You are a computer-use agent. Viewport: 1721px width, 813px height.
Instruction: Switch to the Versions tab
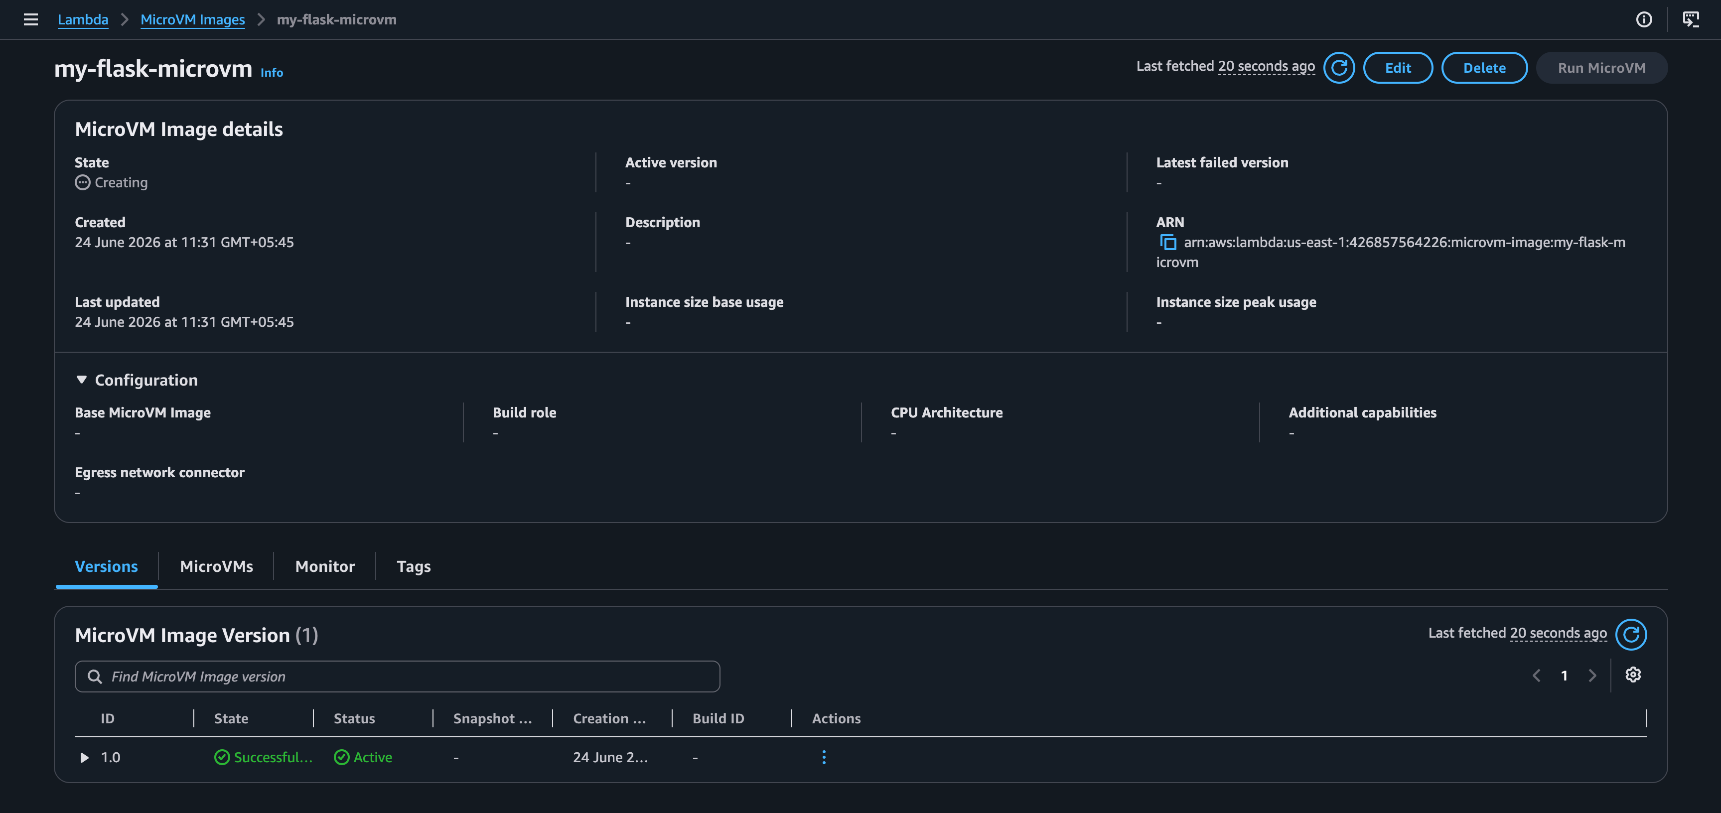coord(106,566)
